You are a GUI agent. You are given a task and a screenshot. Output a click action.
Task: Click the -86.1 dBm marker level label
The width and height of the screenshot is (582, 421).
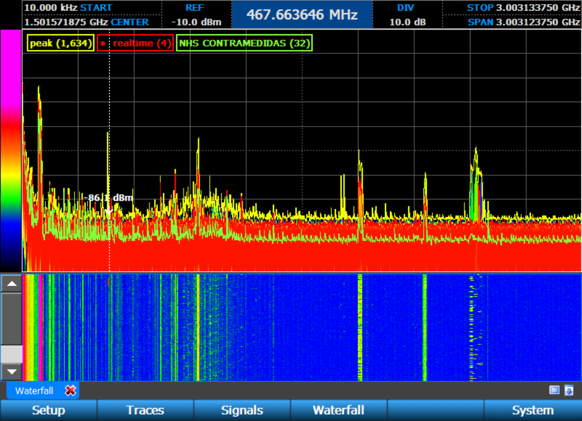point(108,197)
